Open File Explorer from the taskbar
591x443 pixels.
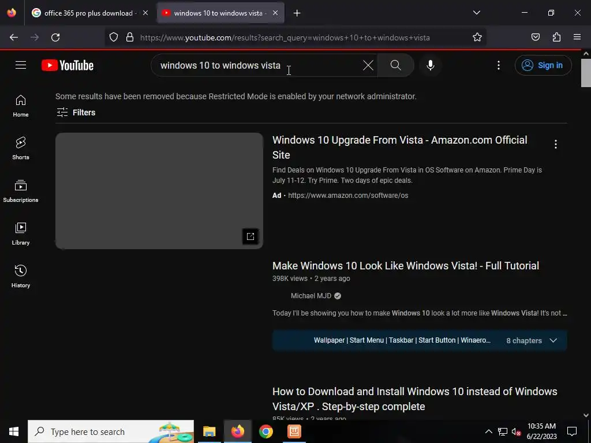pos(209,431)
